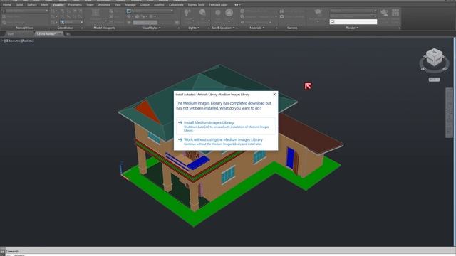This screenshot has width=456, height=256.
Task: Install Medium Images Library option
Action: 226,127
